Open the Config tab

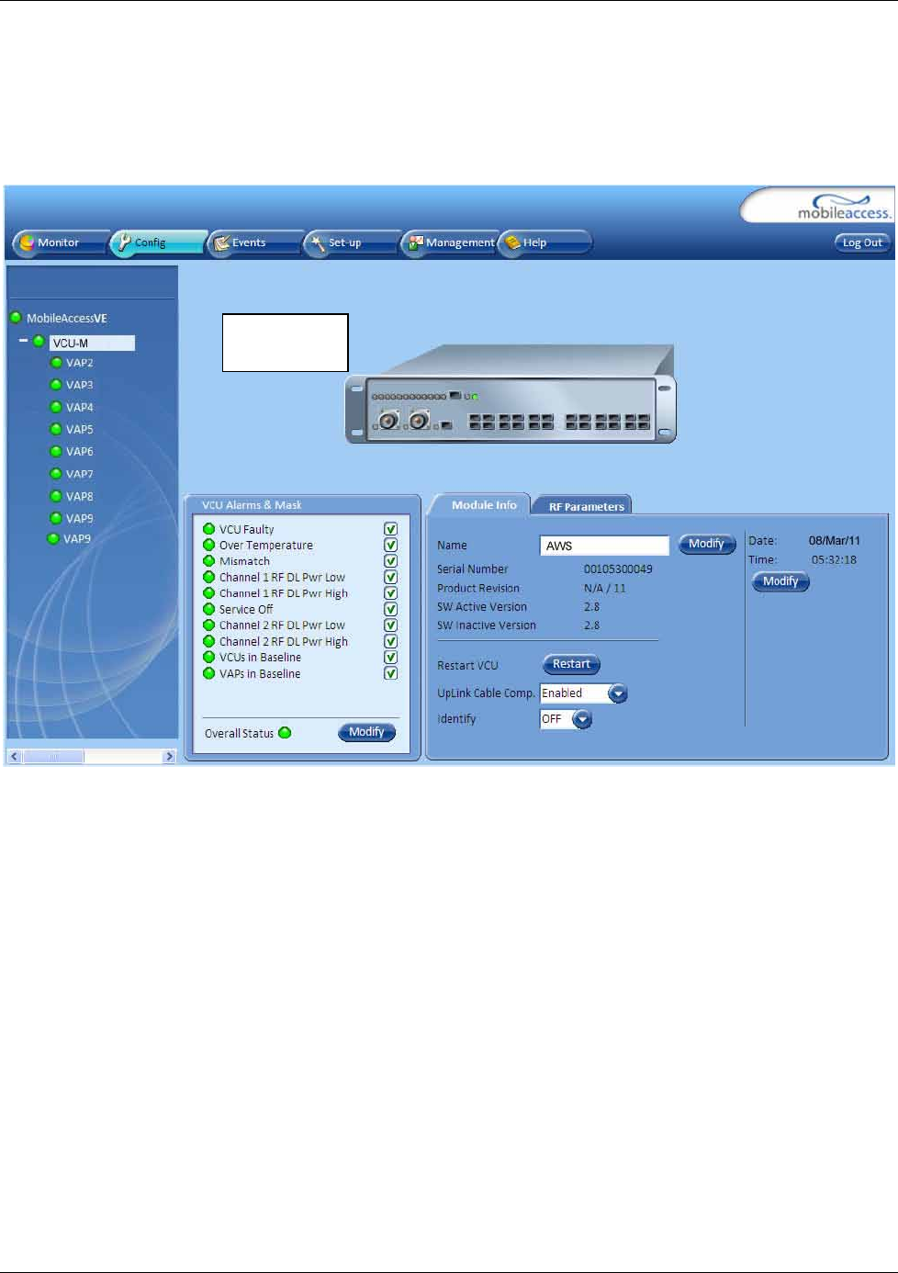[x=158, y=242]
